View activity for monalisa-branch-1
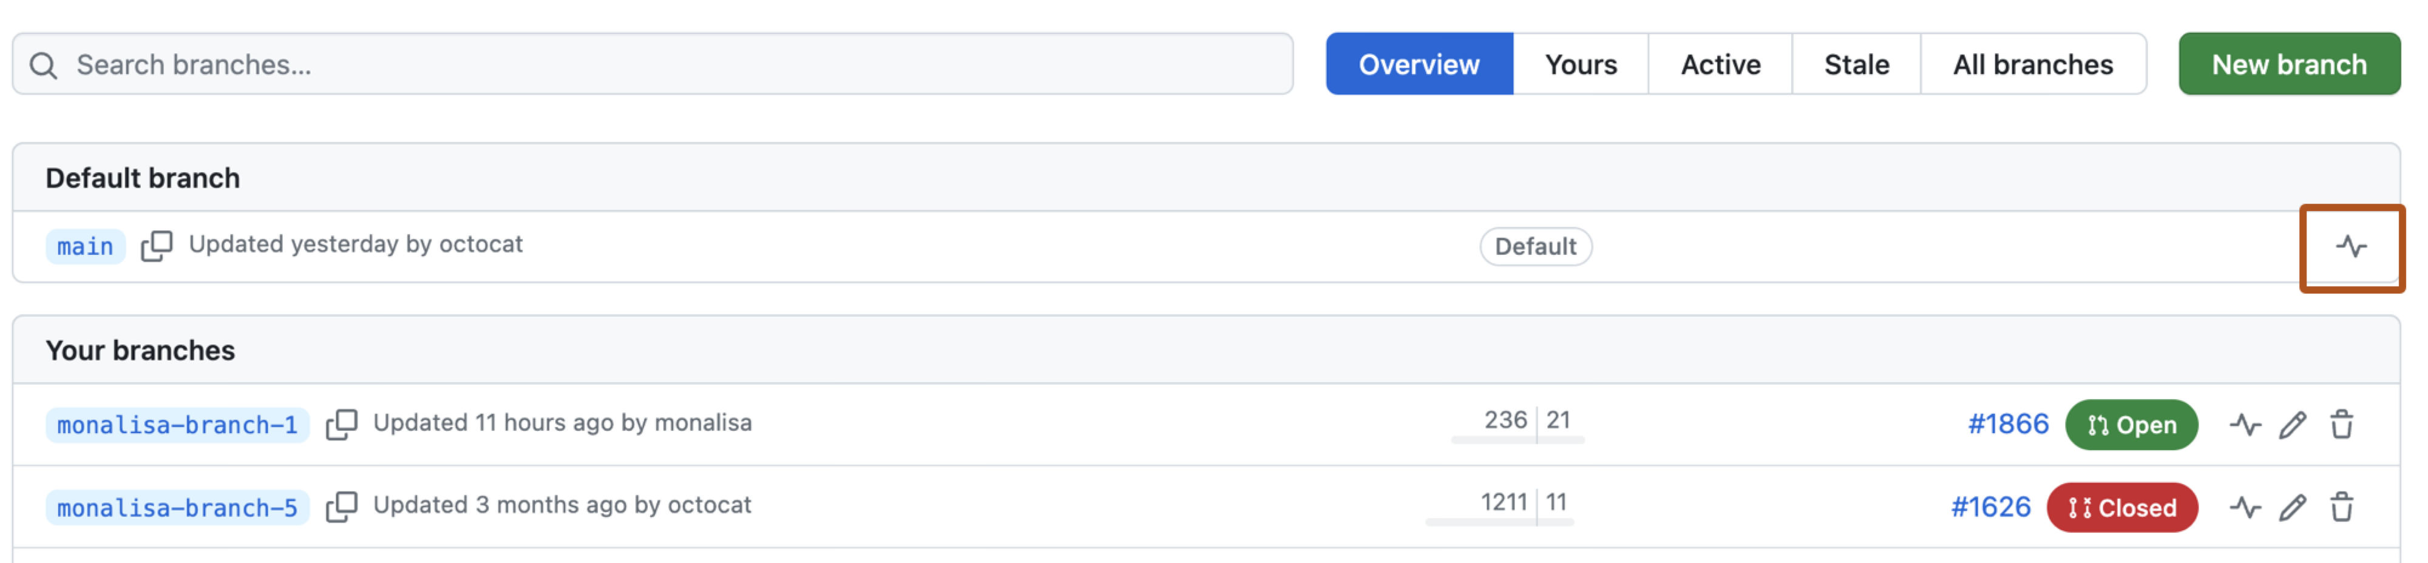Image resolution: width=2428 pixels, height=563 pixels. [2245, 425]
